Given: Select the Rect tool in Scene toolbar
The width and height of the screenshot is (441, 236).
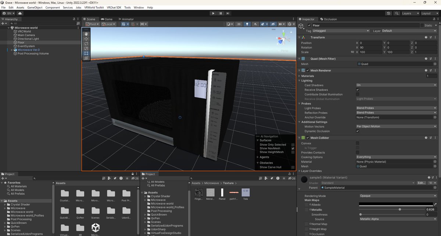Looking at the screenshot, I should pyautogui.click(x=86, y=53).
